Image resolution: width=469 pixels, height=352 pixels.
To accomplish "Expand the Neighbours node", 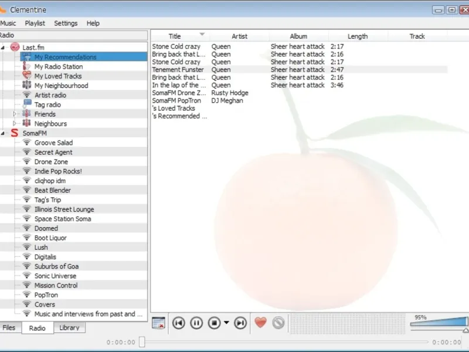I will tap(14, 124).
